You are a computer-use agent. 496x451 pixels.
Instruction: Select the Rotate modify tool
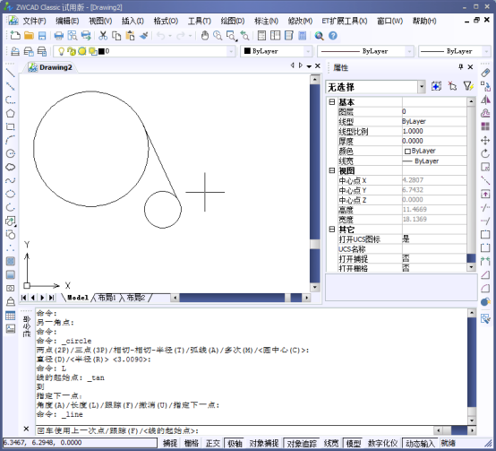(x=485, y=153)
